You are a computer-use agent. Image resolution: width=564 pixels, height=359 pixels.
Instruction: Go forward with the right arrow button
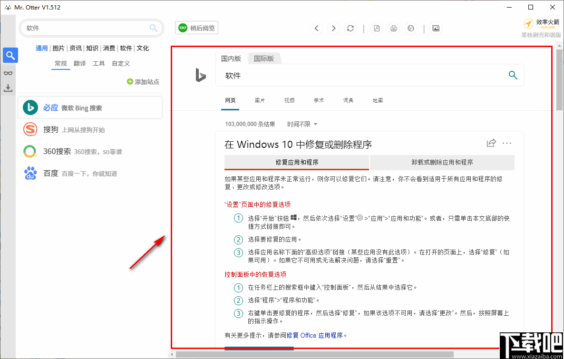333,28
